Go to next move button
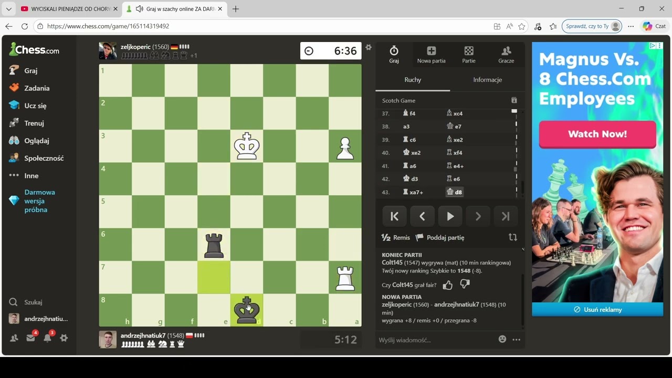 coord(478,216)
